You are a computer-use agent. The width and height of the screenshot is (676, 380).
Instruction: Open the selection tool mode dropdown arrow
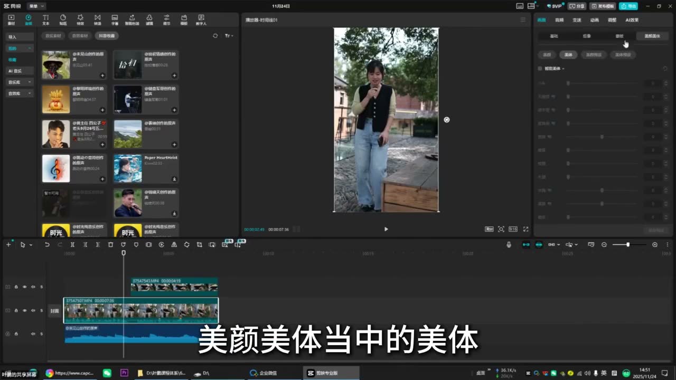(31, 245)
